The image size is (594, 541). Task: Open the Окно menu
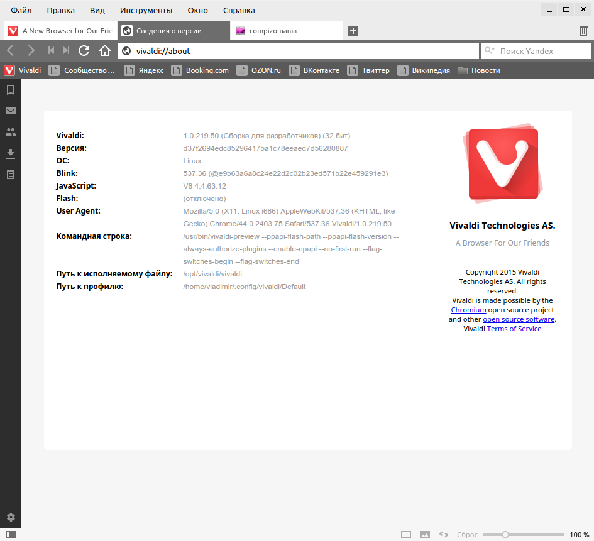[197, 10]
